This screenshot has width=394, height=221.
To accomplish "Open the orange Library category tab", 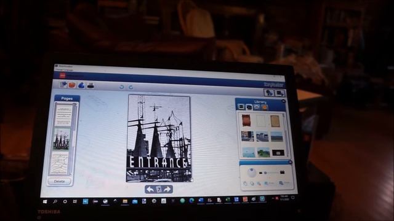I will click(264, 108).
